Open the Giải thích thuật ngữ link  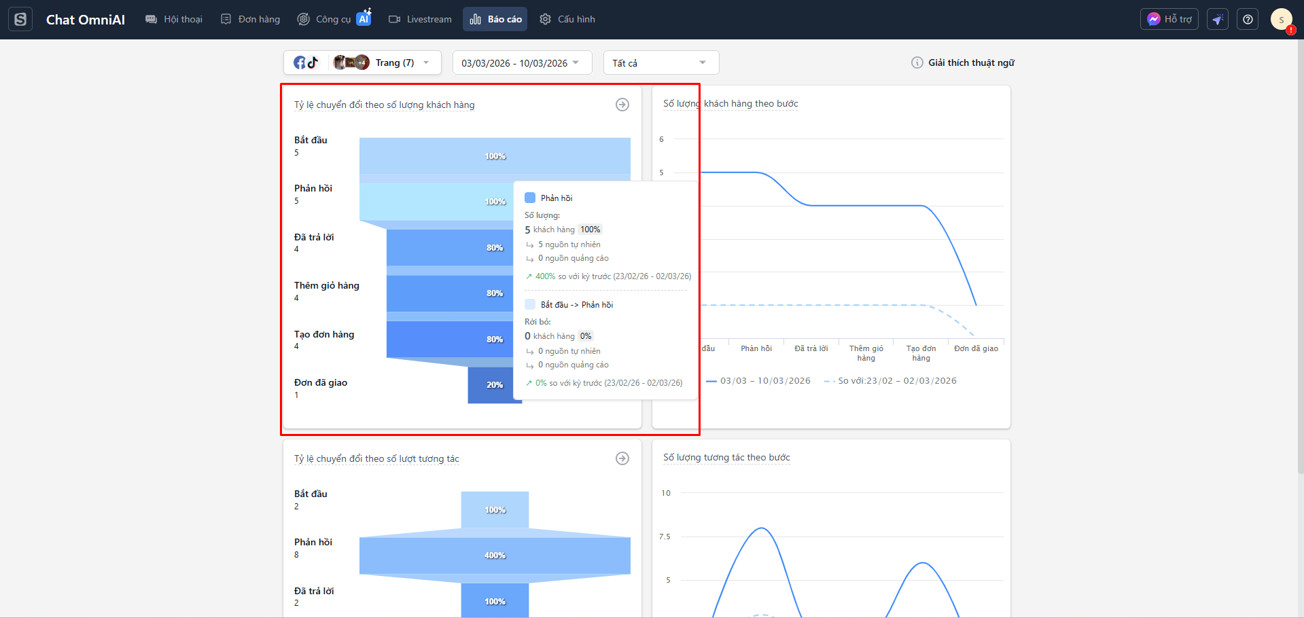point(971,62)
